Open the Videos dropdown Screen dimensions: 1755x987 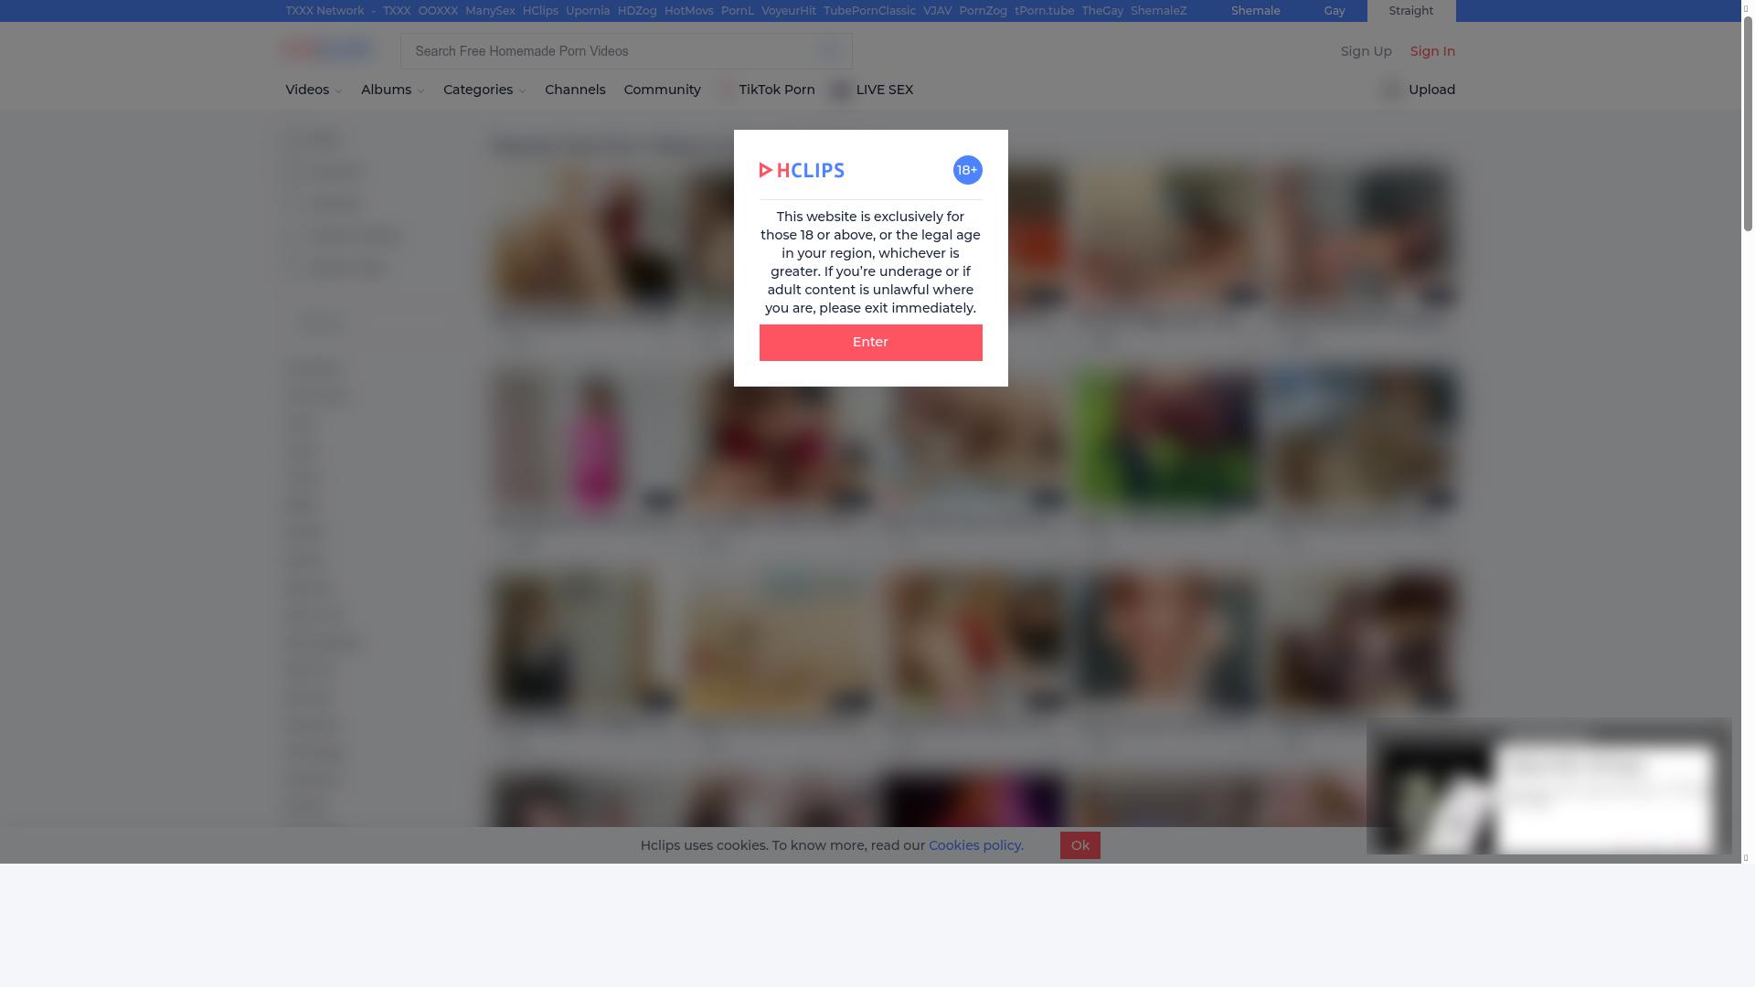click(313, 90)
